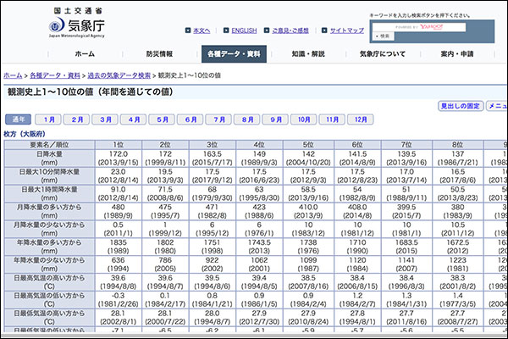Click the 5位 column header
This screenshot has height=339, width=508.
pos(308,145)
